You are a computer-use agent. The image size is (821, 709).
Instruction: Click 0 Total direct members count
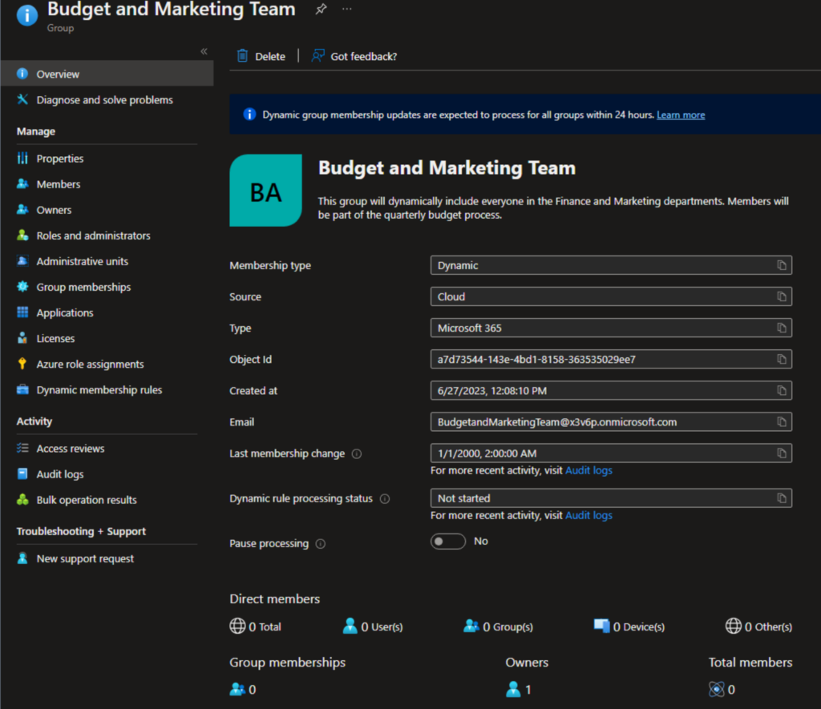(x=255, y=626)
